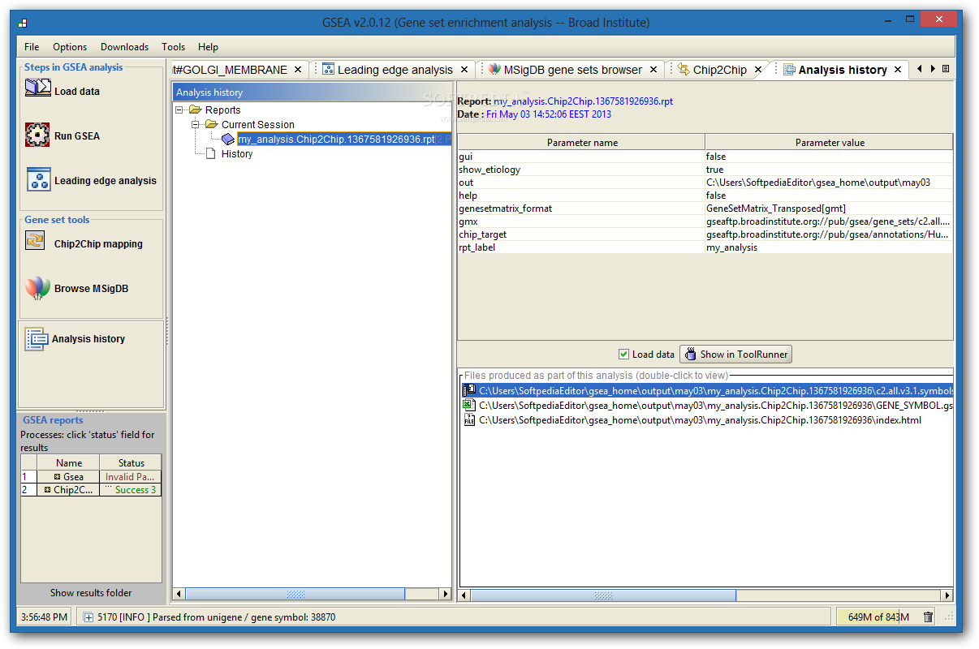Close the GOLGI_MEMBRANE tab
The image size is (979, 649).
(x=298, y=70)
